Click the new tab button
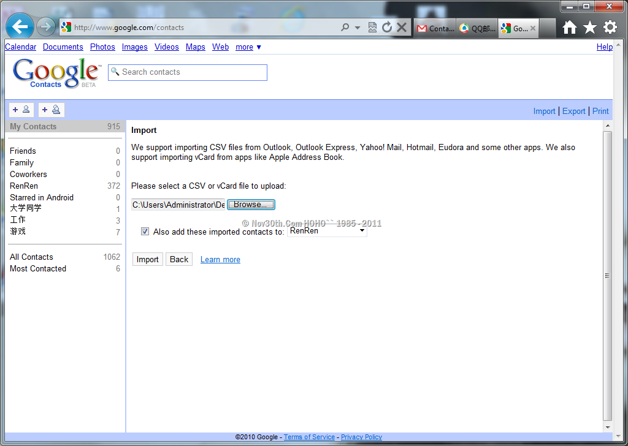 coord(547,28)
